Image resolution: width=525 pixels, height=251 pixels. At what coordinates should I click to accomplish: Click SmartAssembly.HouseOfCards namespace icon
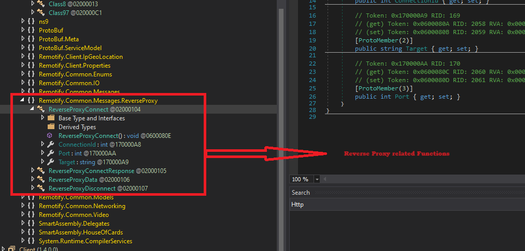pos(31,232)
